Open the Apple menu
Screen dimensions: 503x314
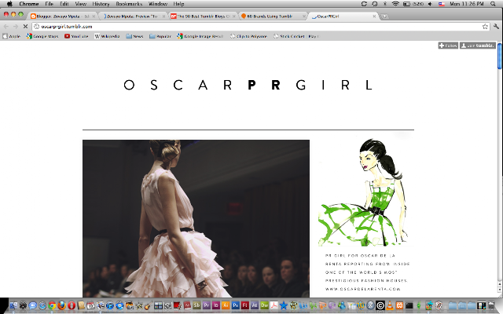click(9, 4)
